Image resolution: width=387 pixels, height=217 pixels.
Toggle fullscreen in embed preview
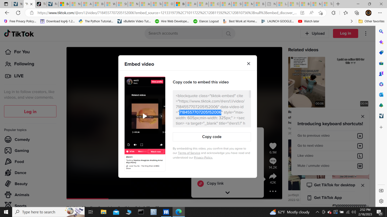click(x=142, y=145)
